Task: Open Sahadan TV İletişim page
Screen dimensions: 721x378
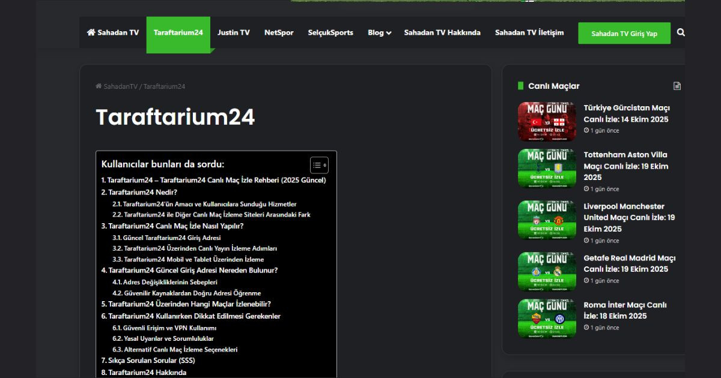Action: tap(529, 33)
